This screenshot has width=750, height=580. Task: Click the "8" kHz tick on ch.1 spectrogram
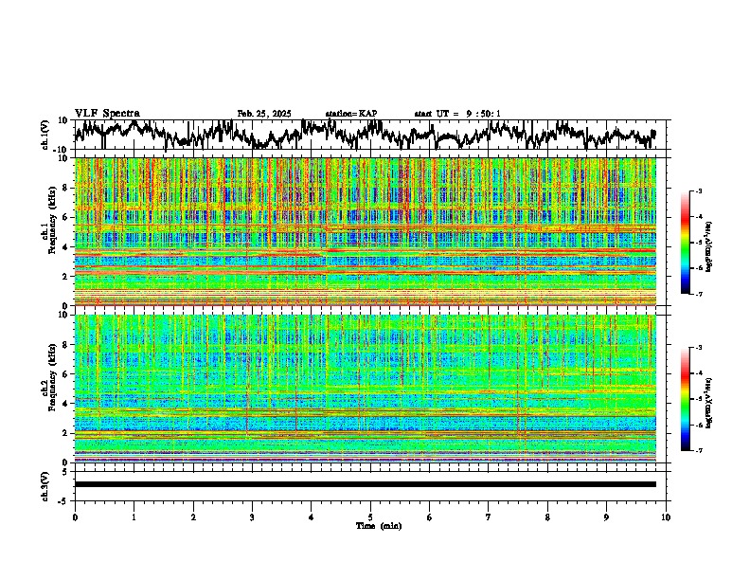click(66, 188)
